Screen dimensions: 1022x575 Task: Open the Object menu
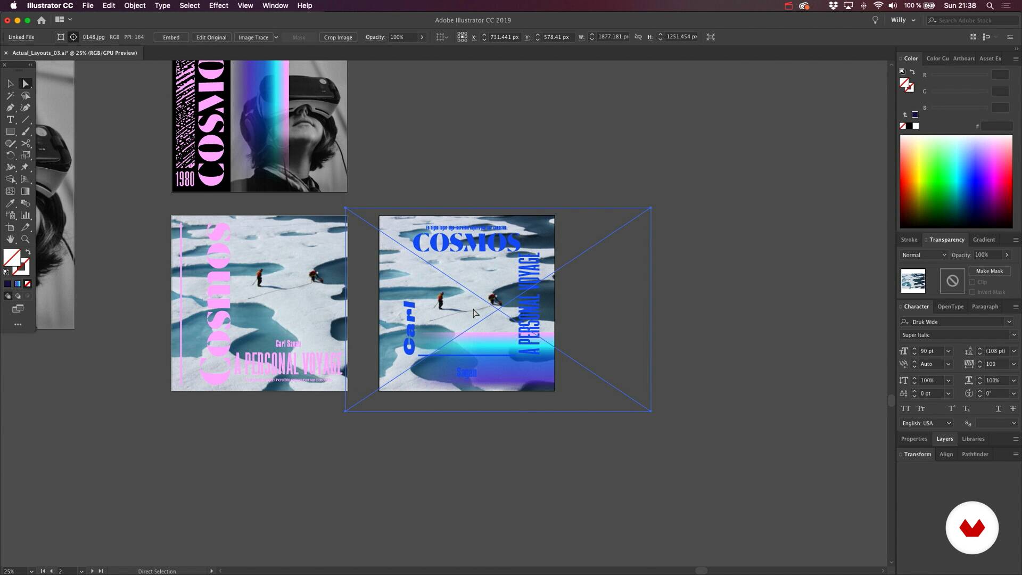click(x=135, y=5)
